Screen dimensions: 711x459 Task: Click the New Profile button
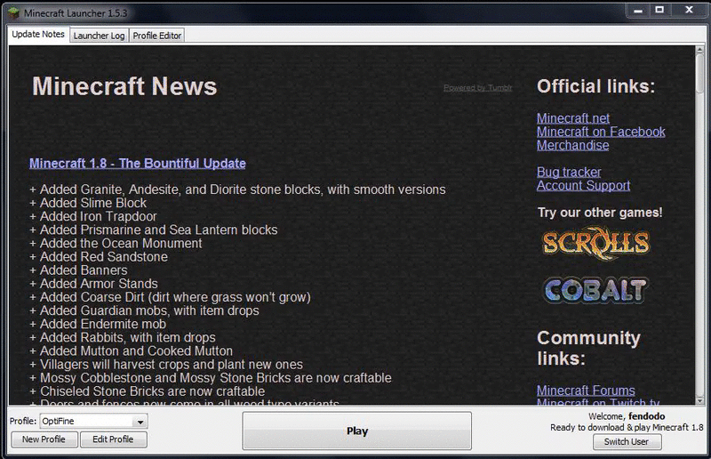pos(44,439)
